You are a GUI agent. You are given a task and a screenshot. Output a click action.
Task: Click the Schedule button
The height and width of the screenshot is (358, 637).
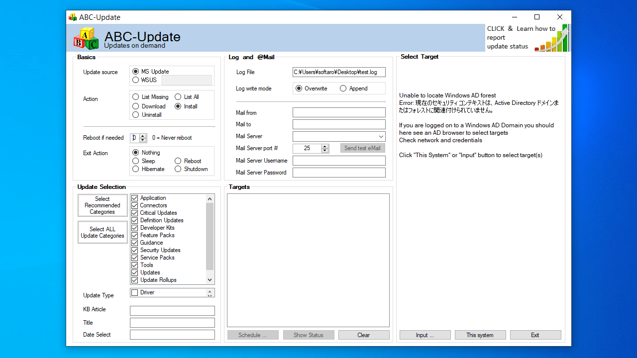(x=252, y=335)
